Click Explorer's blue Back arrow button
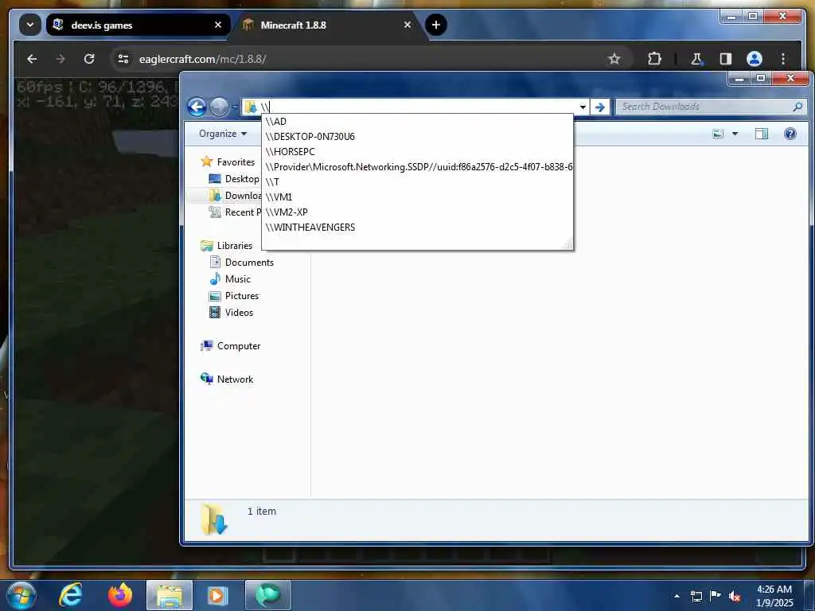Viewport: 815px width, 611px height. pyautogui.click(x=197, y=107)
